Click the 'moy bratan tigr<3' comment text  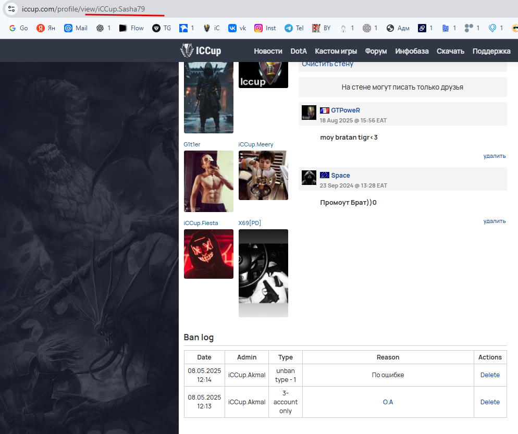pyautogui.click(x=349, y=138)
